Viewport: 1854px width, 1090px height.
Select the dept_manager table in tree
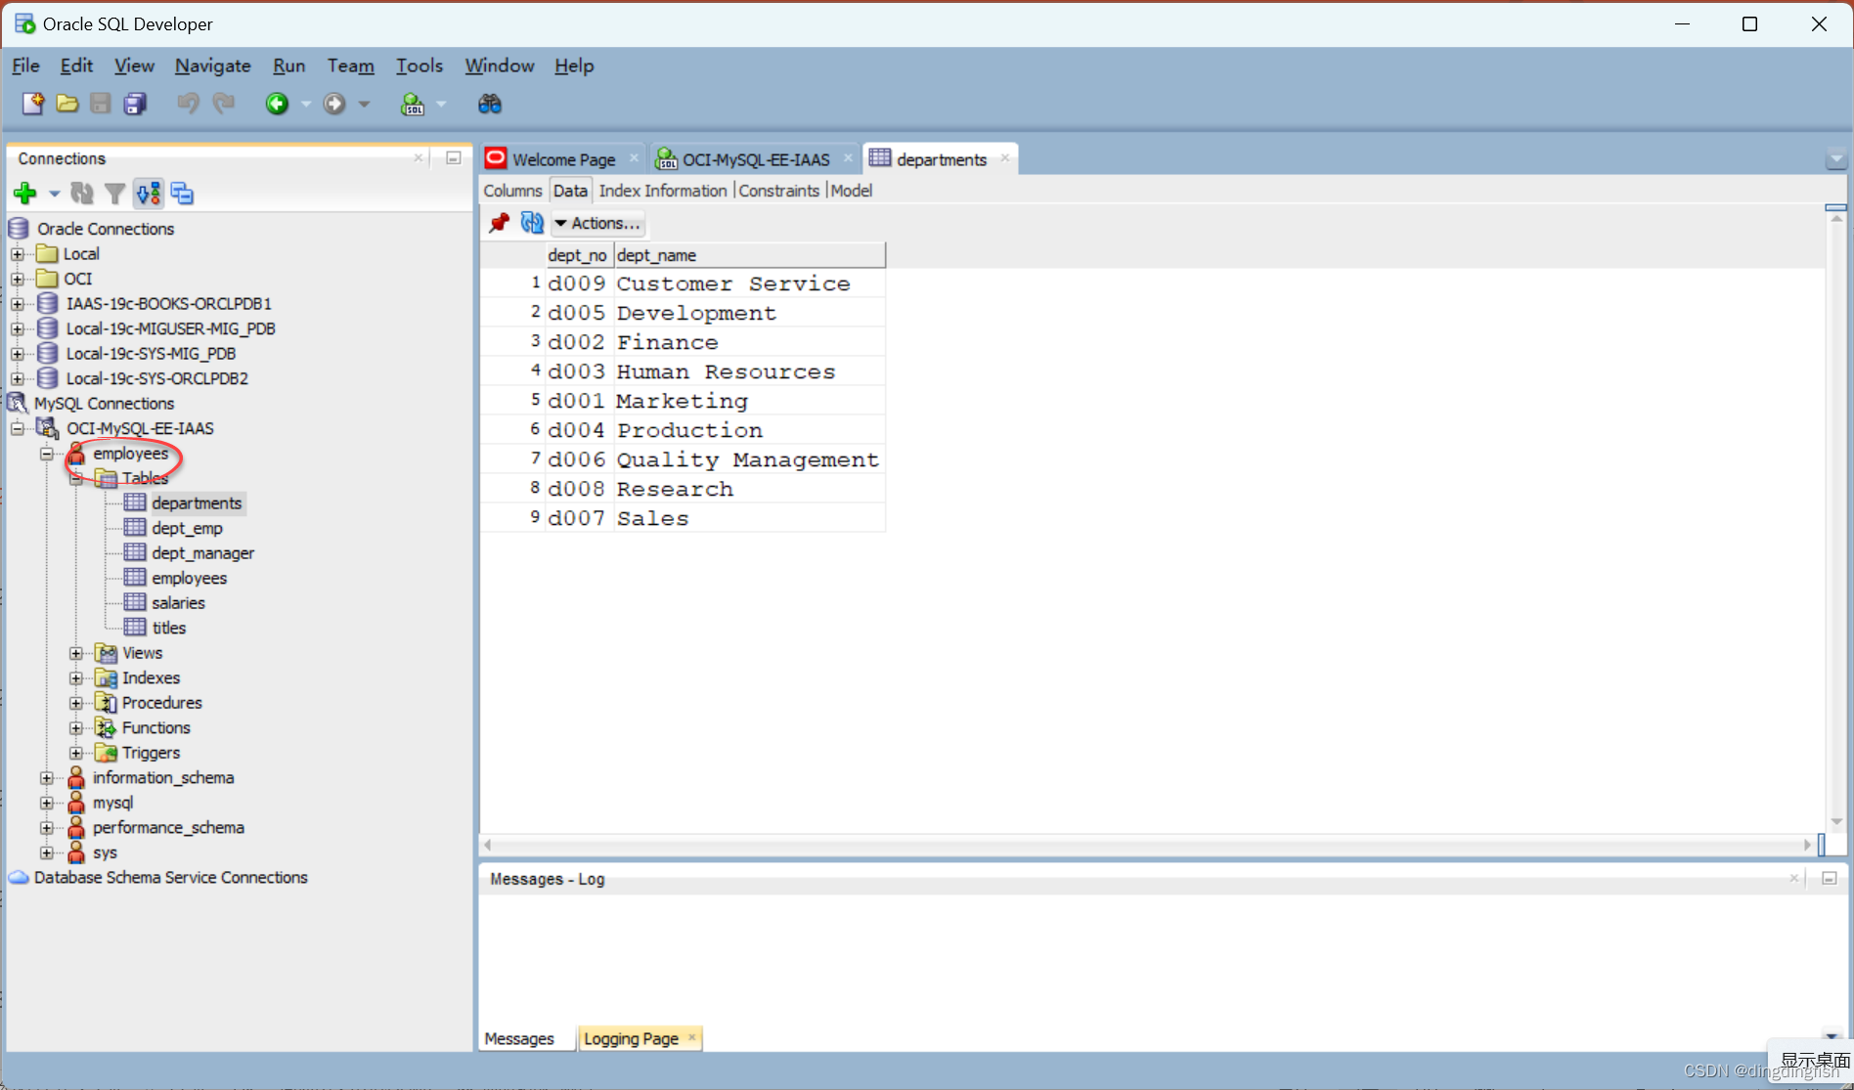click(202, 553)
